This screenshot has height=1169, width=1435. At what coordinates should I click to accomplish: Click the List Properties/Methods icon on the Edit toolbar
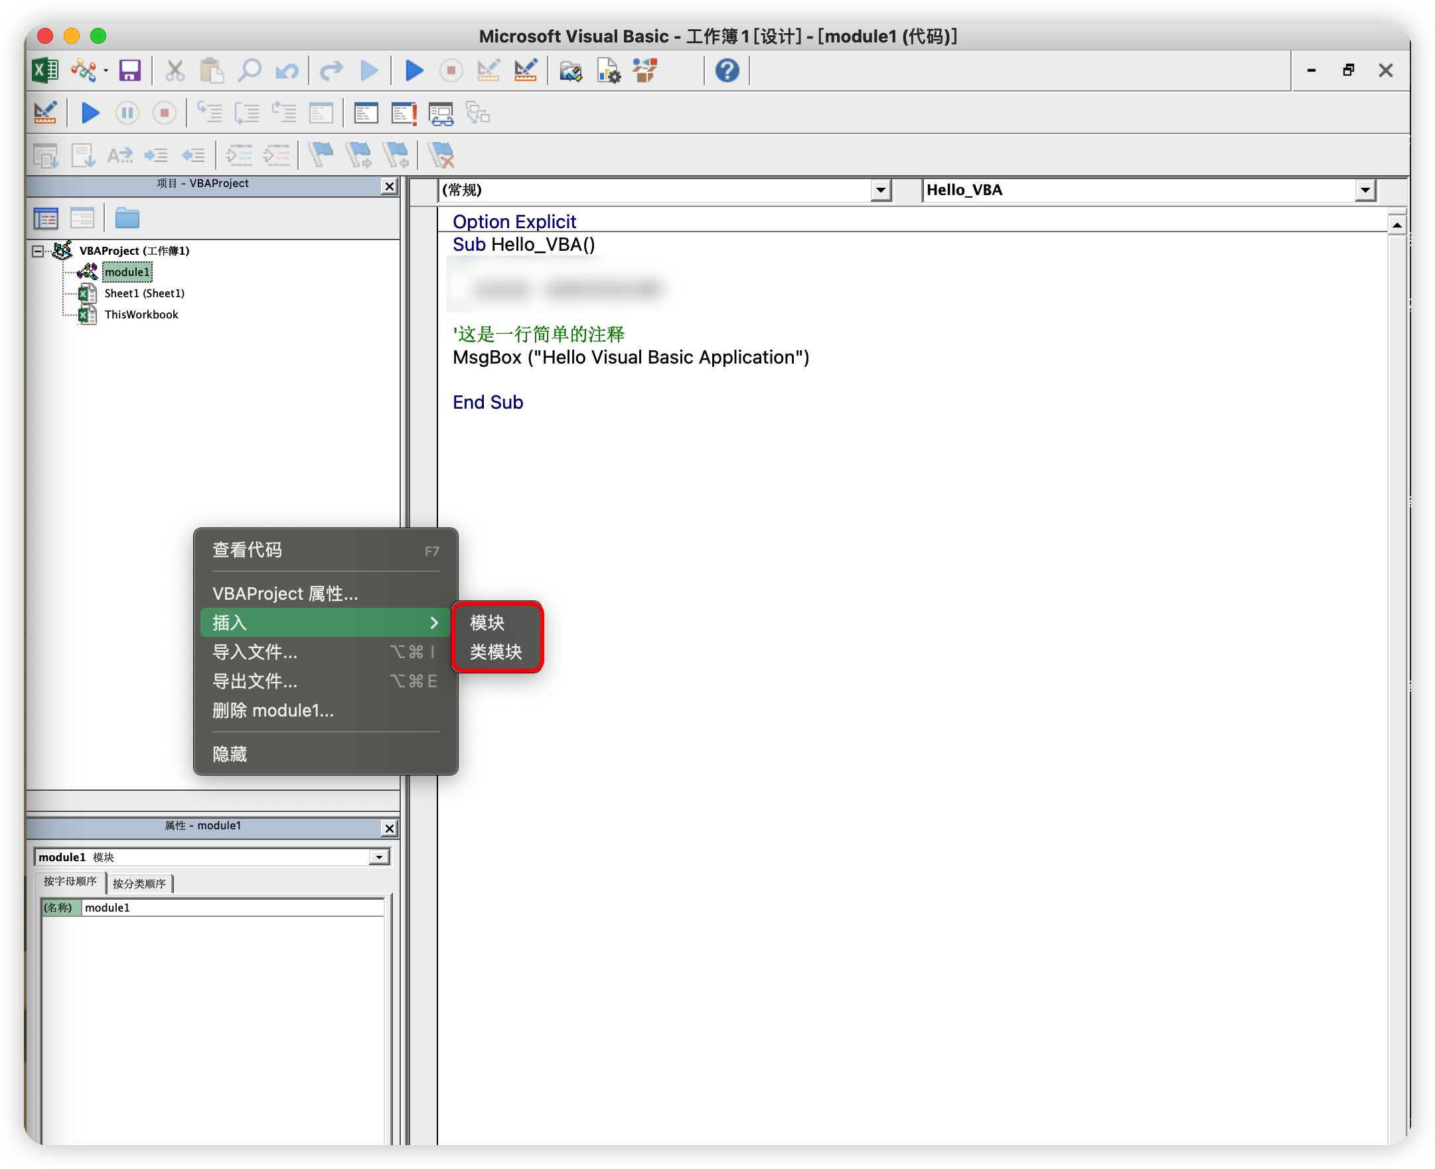45,155
